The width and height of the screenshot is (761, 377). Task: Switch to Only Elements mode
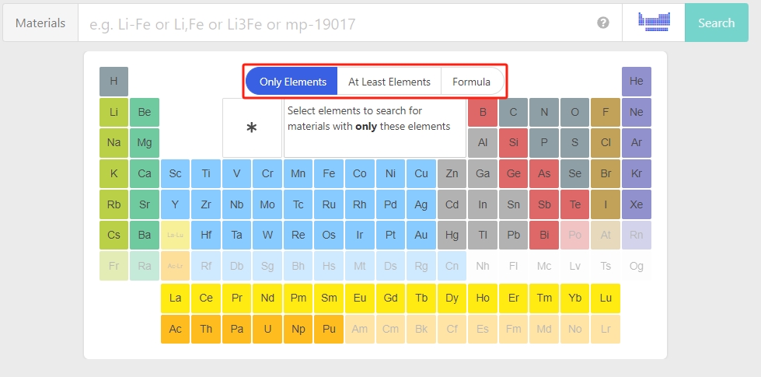click(x=291, y=82)
